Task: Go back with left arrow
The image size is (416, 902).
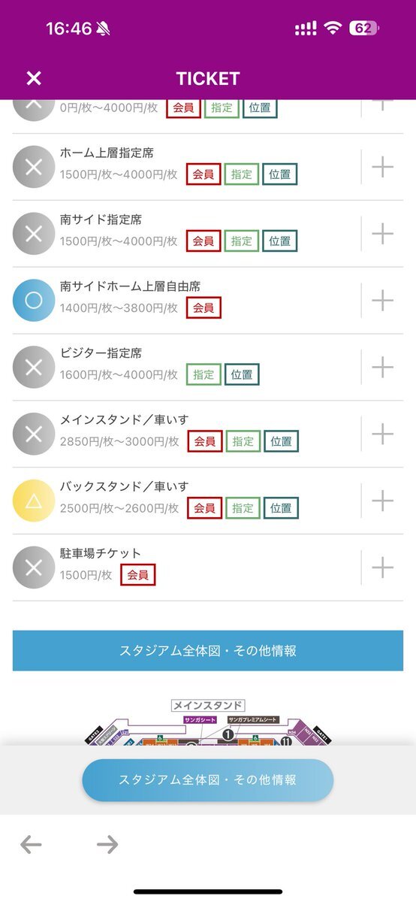Action: [x=31, y=845]
